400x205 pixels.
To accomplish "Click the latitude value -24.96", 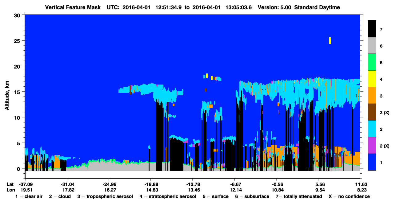I will coord(109,184).
